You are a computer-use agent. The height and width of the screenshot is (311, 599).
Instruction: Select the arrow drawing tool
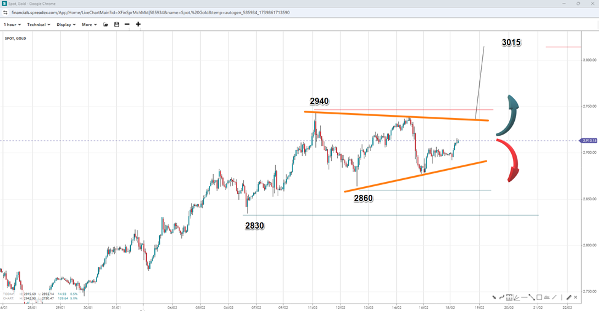pyautogui.click(x=494, y=297)
